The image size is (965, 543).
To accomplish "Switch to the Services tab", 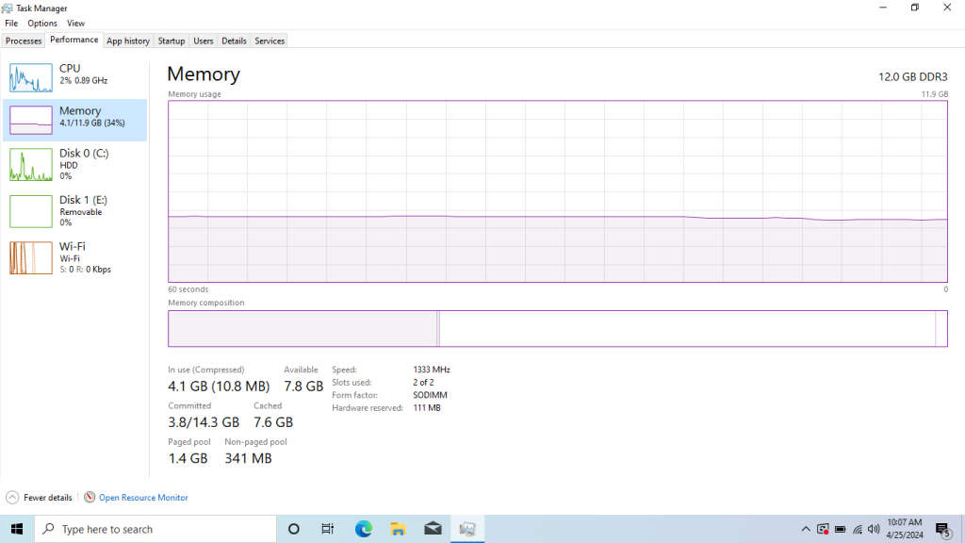I will (x=270, y=41).
